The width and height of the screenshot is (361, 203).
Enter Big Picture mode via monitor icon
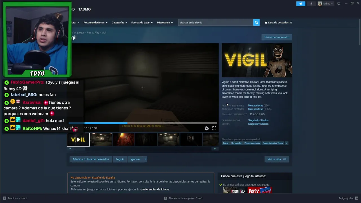point(339,4)
